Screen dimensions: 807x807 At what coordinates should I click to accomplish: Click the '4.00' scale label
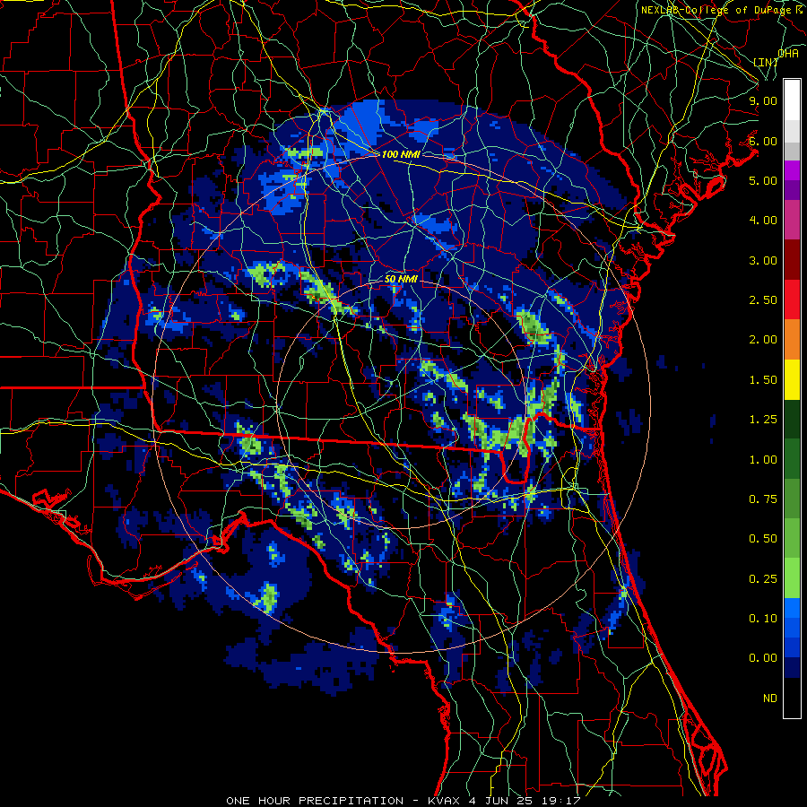click(763, 221)
